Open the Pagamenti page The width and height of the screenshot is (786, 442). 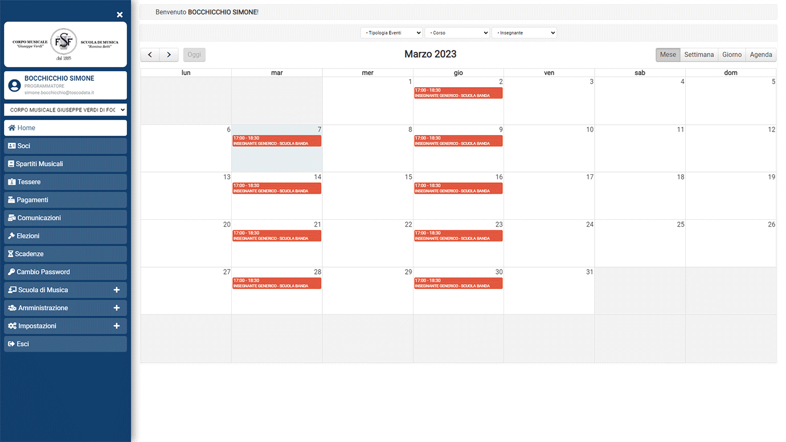65,200
